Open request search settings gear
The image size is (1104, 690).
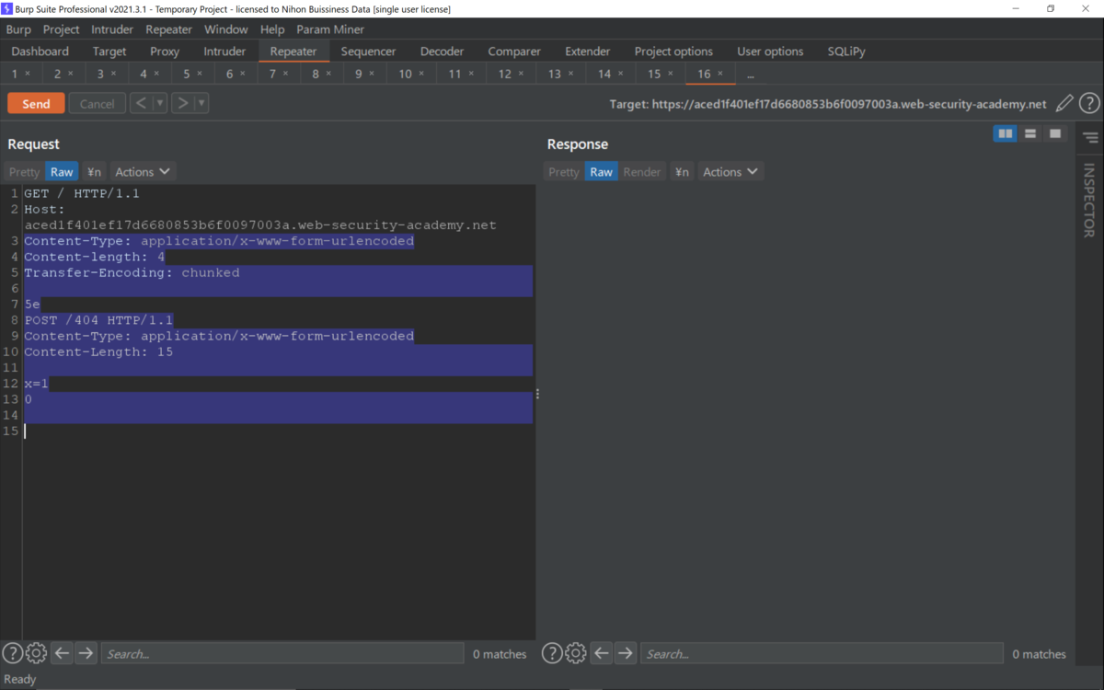tap(36, 653)
